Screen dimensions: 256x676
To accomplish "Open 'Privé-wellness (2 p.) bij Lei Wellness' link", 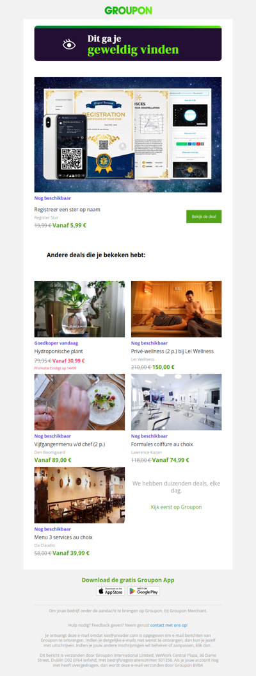I will [173, 351].
